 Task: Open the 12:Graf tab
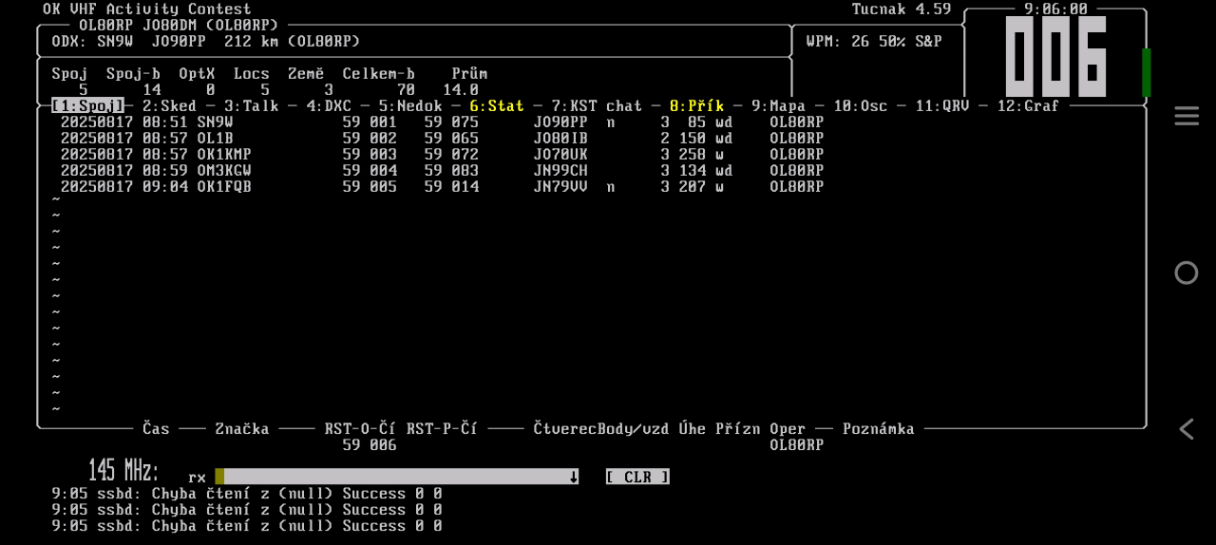point(1027,106)
